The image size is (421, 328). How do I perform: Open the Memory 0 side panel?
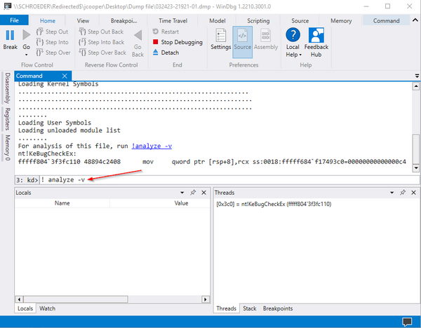[7, 148]
